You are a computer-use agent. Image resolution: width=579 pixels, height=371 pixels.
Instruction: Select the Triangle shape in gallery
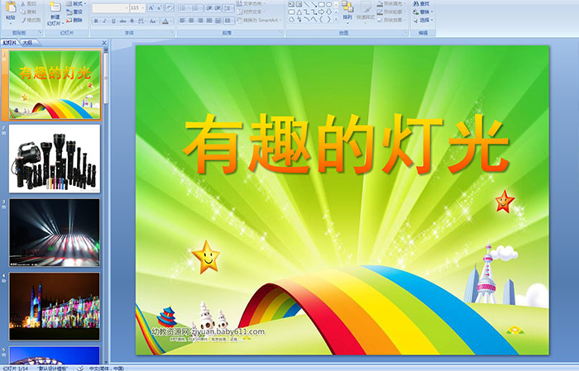(299, 12)
